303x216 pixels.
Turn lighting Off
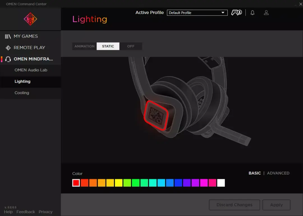coord(131,46)
